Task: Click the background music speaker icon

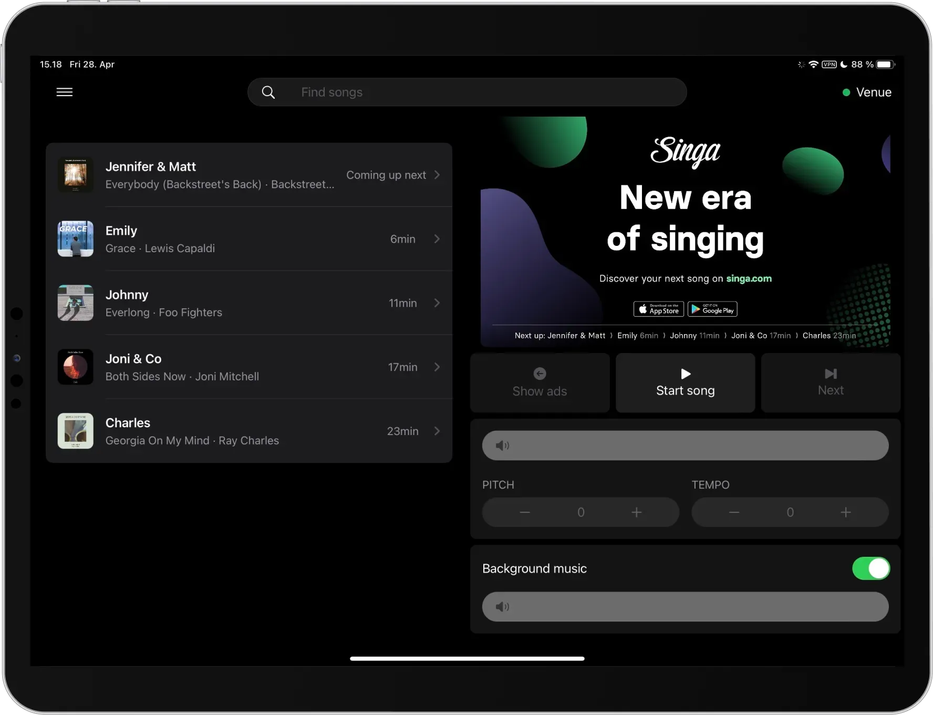Action: tap(503, 607)
